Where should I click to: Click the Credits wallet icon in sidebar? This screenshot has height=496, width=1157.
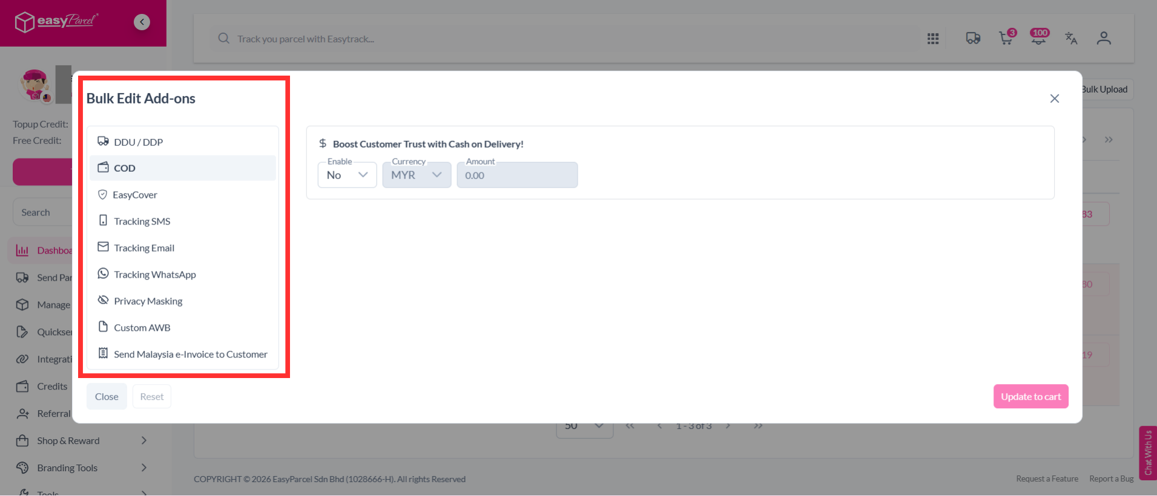pos(22,387)
